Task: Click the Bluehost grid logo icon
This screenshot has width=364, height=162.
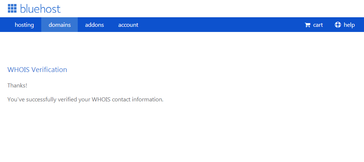Action: point(12,8)
